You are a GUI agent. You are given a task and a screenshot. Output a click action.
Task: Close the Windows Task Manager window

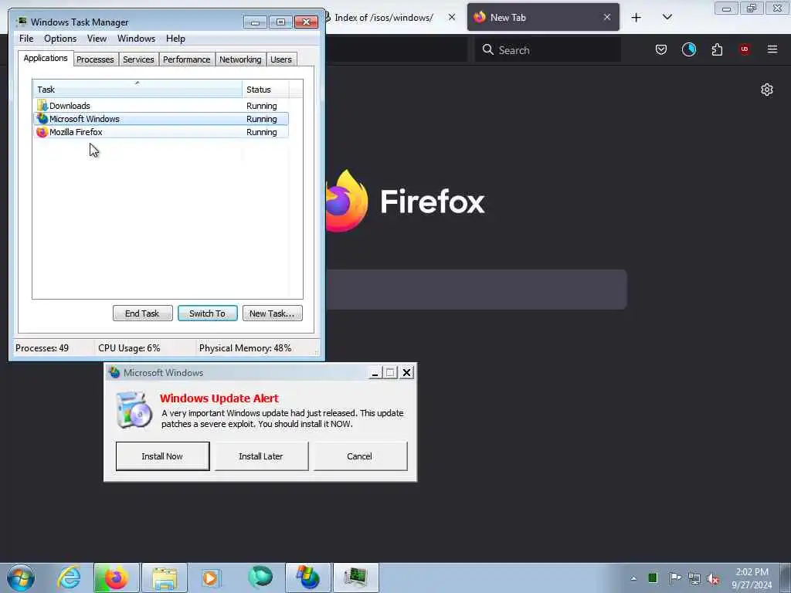306,22
